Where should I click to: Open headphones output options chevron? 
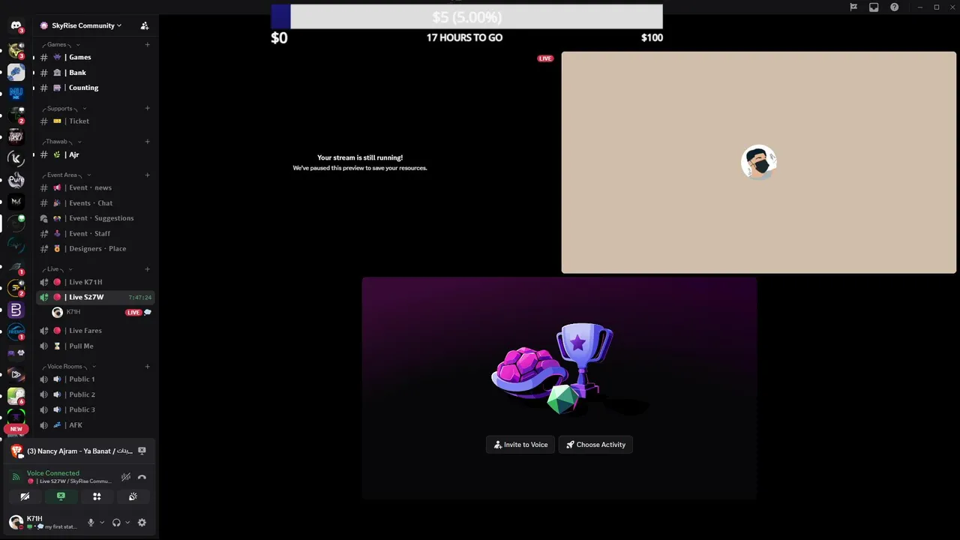pos(127,523)
